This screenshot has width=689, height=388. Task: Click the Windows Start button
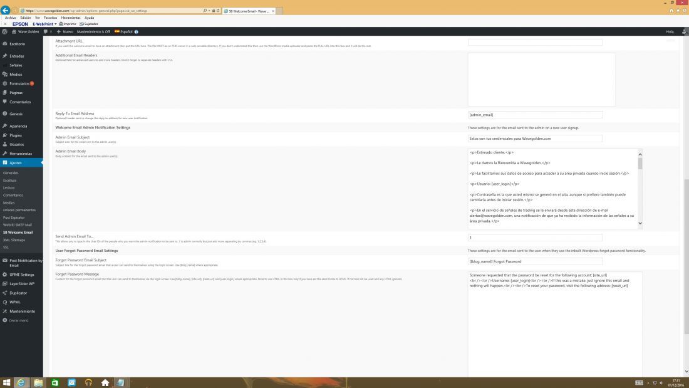click(x=7, y=383)
